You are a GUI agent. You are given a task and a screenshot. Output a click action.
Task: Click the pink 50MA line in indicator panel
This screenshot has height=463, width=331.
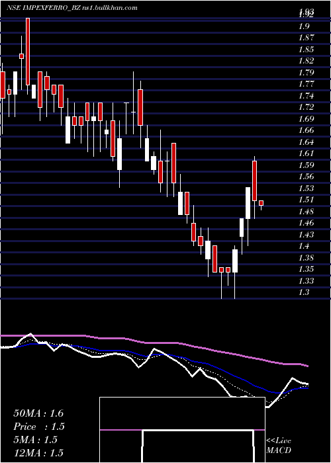154,343
